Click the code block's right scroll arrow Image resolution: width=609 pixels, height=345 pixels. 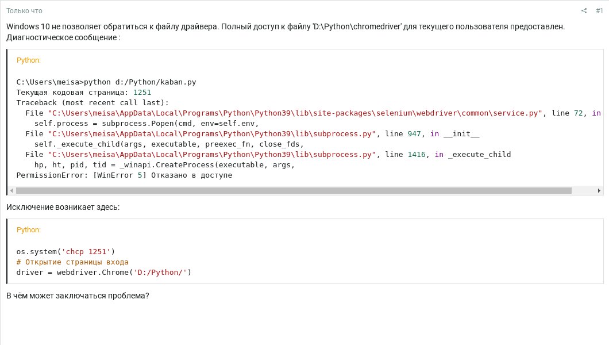[599, 190]
